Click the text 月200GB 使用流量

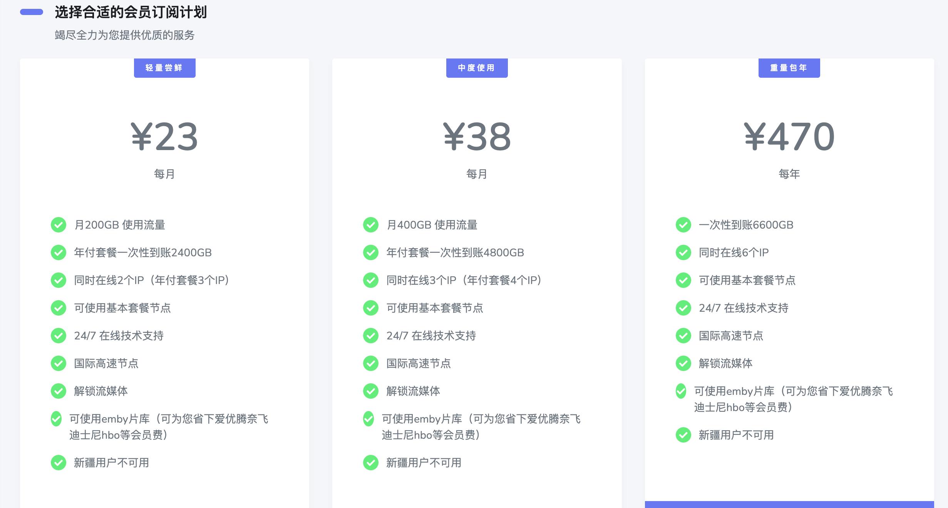click(120, 225)
